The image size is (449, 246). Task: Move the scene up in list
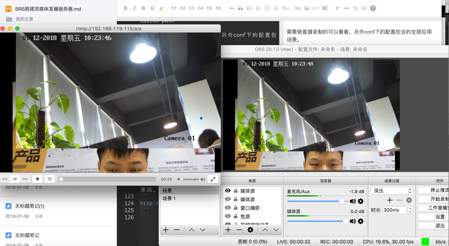[x=191, y=230]
